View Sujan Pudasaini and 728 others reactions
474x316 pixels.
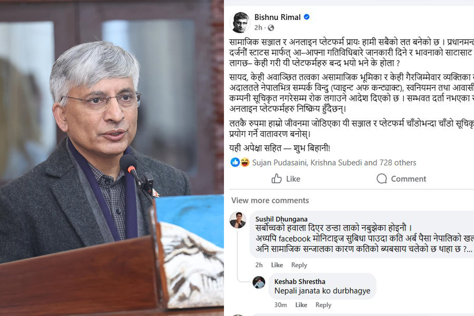pos(334,162)
